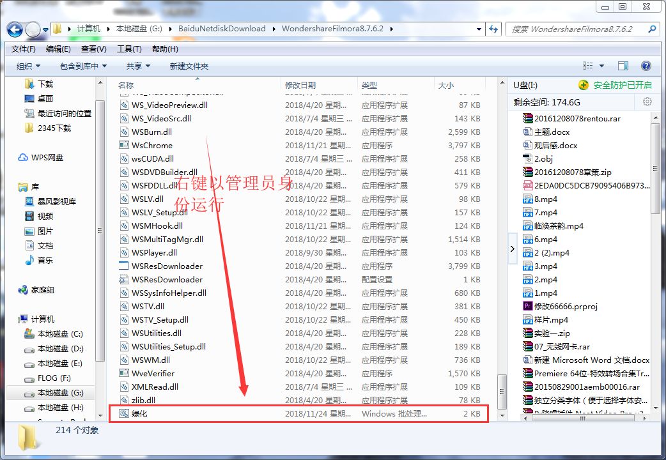Click 家庭组 icon in navigation pane
Screen dimensions: 666x460
coord(22,290)
